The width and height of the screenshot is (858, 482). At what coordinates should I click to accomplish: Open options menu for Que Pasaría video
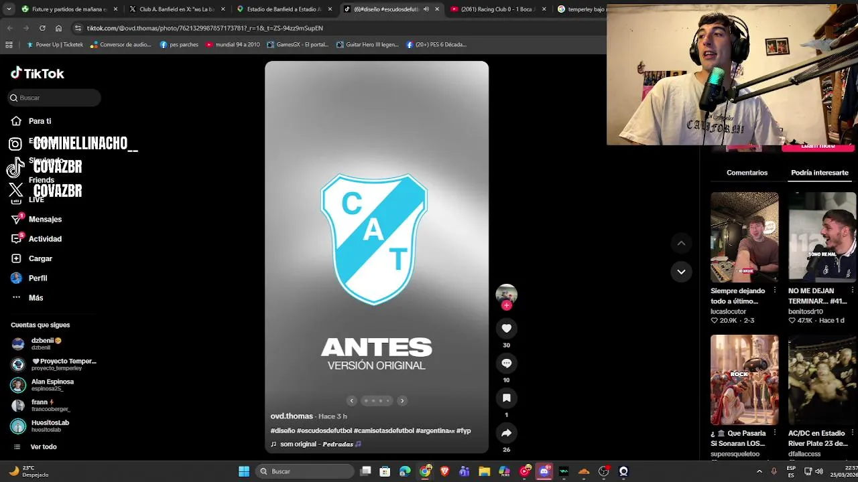click(775, 433)
